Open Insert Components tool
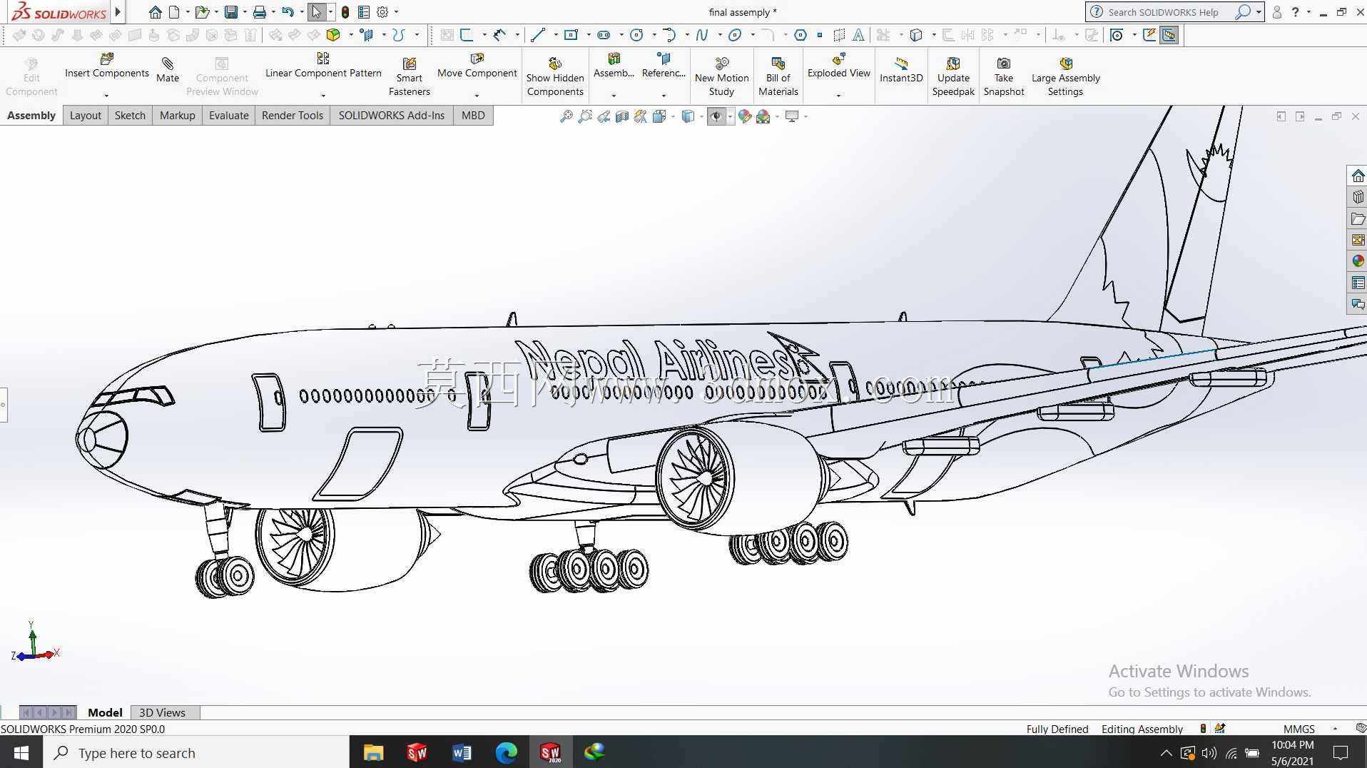The height and width of the screenshot is (768, 1367). pos(107,65)
